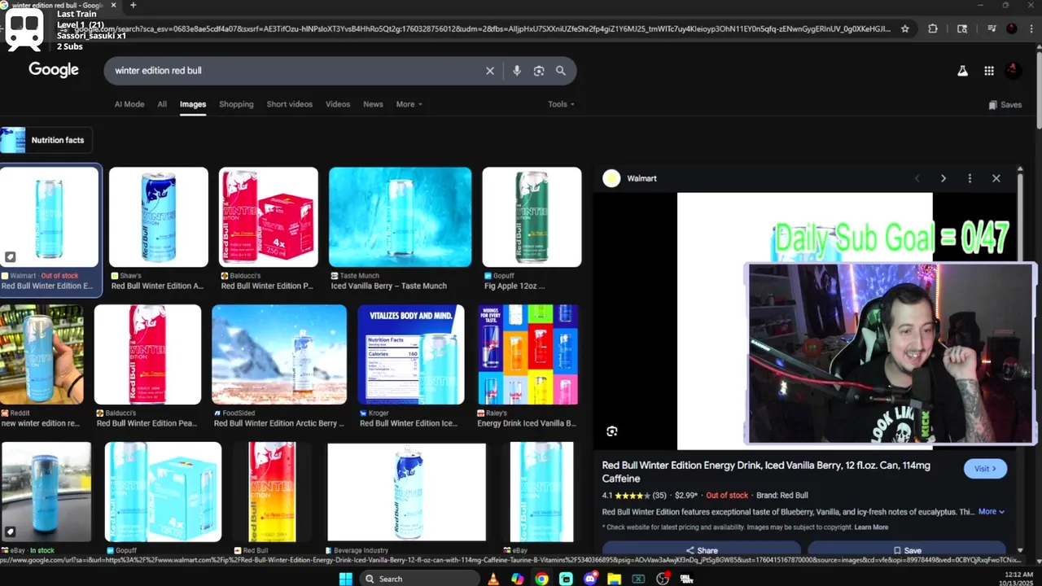Expand the More search filters dropdown
Screen dimensions: 1042x586
pos(409,104)
